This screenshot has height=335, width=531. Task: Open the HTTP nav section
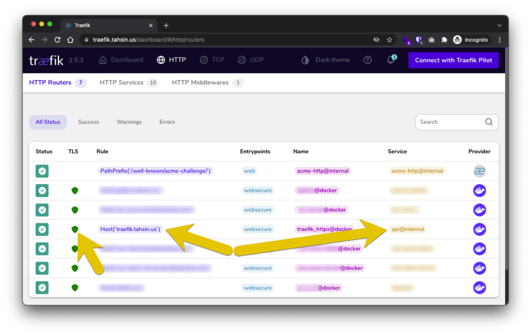171,60
